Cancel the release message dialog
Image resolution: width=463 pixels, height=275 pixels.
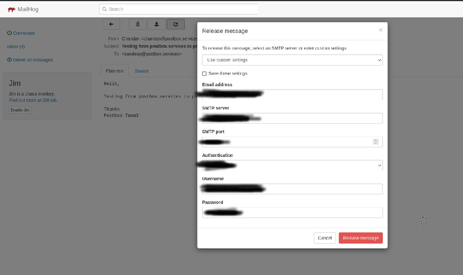324,238
